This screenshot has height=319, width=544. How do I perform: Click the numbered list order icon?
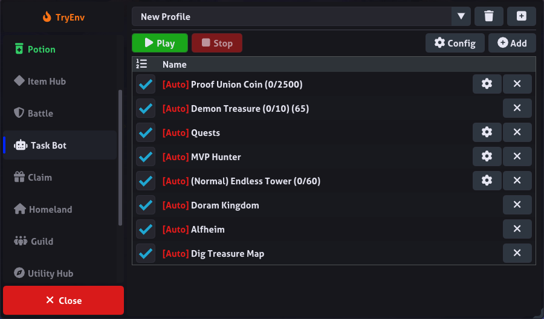point(141,64)
